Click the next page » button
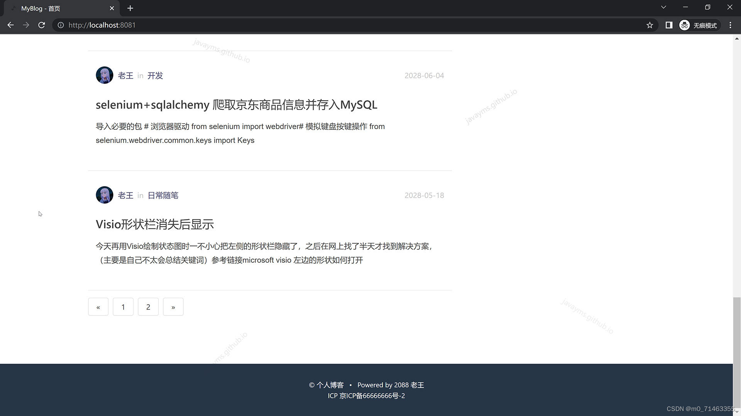Image resolution: width=741 pixels, height=416 pixels. point(173,307)
